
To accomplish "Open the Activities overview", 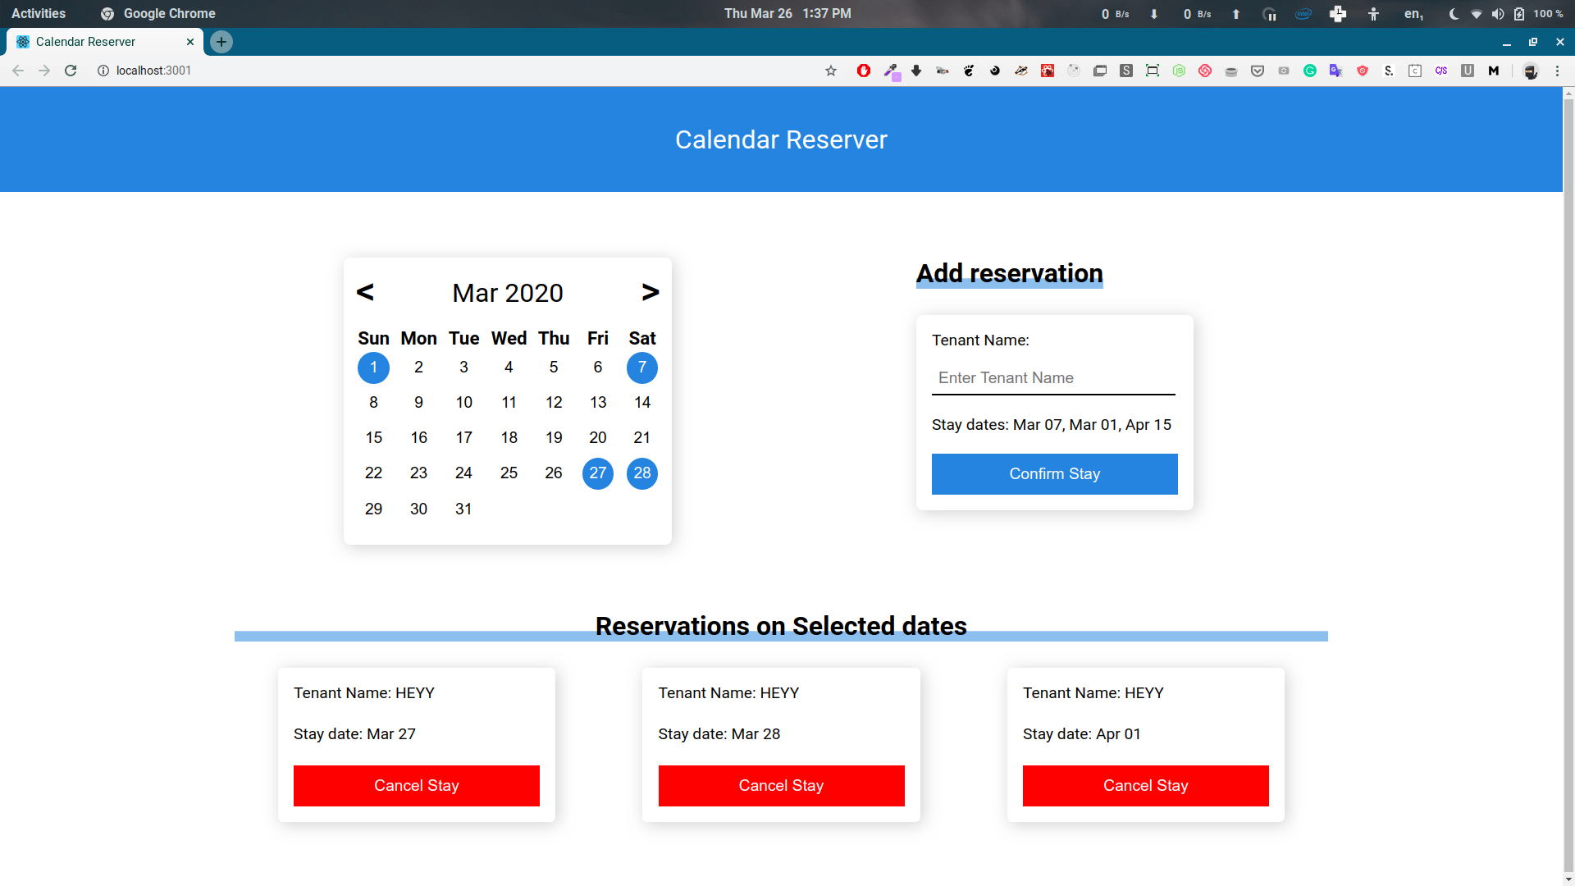I will [39, 14].
